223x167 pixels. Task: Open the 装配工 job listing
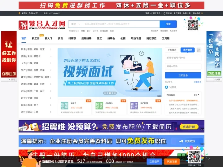(73, 103)
